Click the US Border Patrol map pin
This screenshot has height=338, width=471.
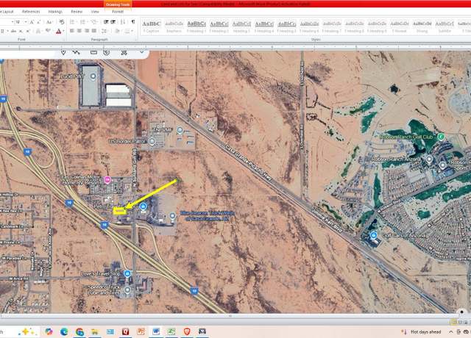(152, 141)
